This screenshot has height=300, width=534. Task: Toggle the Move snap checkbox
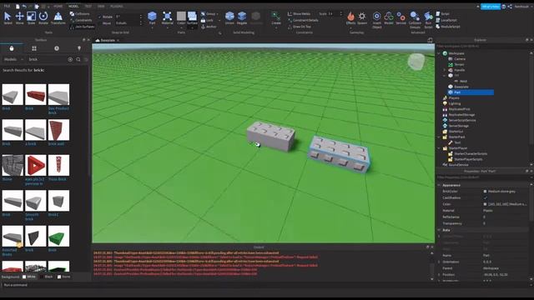[100, 23]
